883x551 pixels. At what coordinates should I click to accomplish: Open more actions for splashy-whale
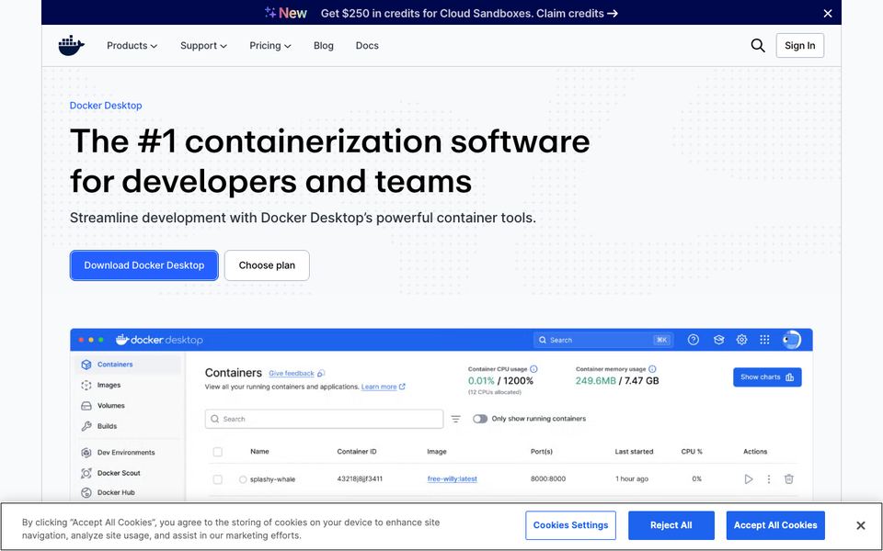pyautogui.click(x=769, y=479)
